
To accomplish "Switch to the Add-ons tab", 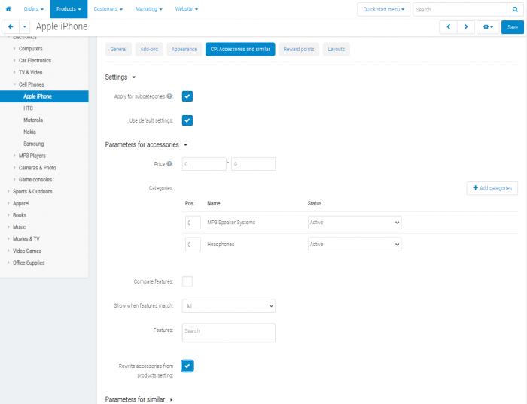I will coord(149,49).
